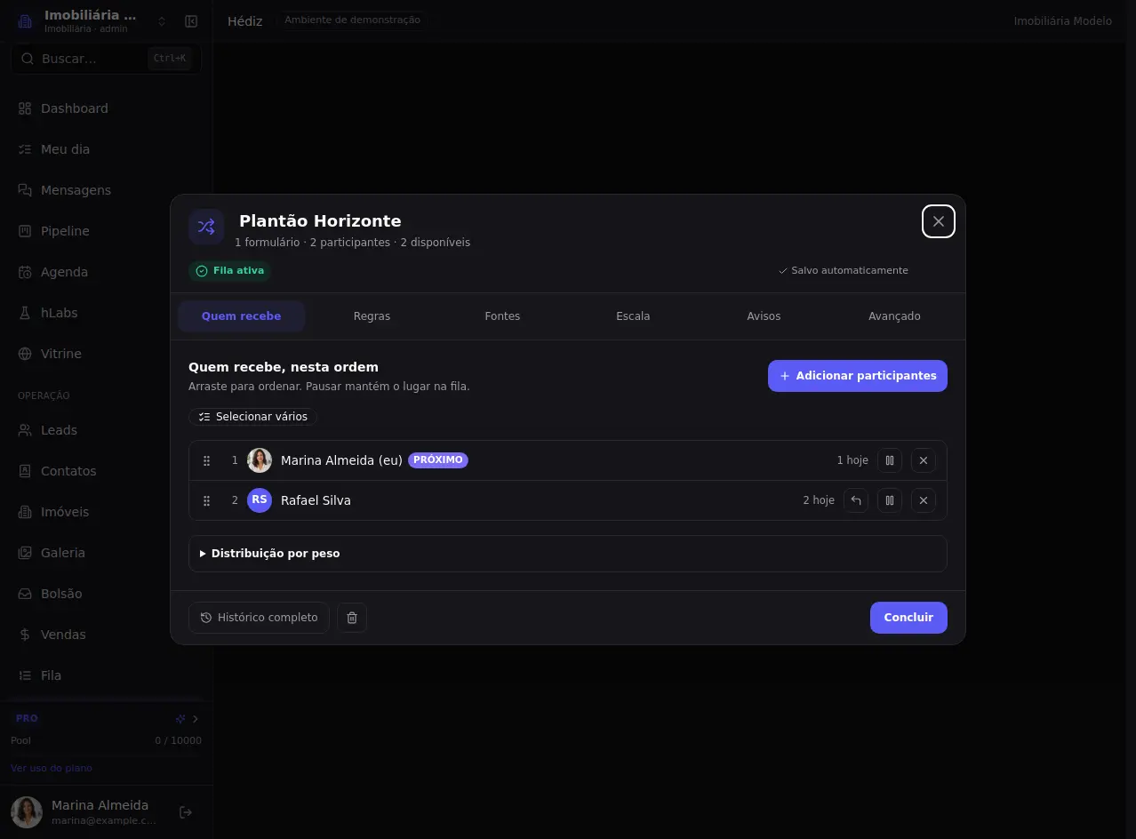Click the '2 hoje' count text

pyautogui.click(x=819, y=500)
